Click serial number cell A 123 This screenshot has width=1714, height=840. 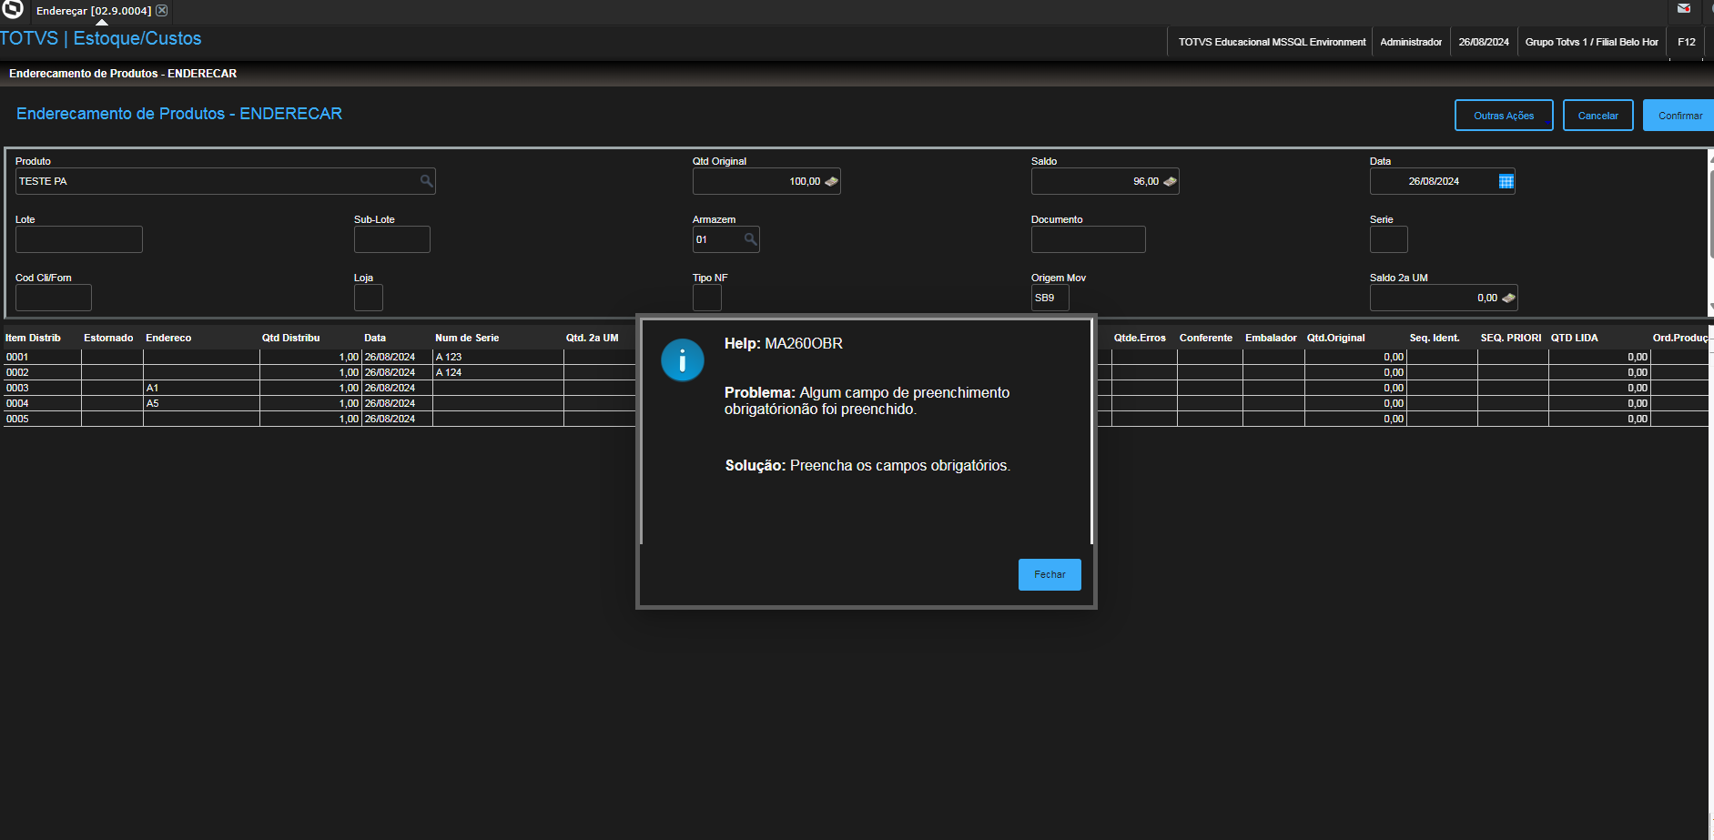(498, 357)
